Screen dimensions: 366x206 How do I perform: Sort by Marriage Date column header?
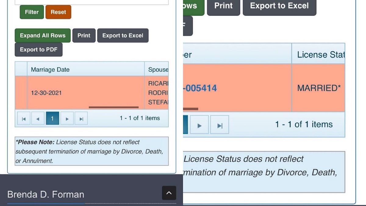[x=50, y=70]
